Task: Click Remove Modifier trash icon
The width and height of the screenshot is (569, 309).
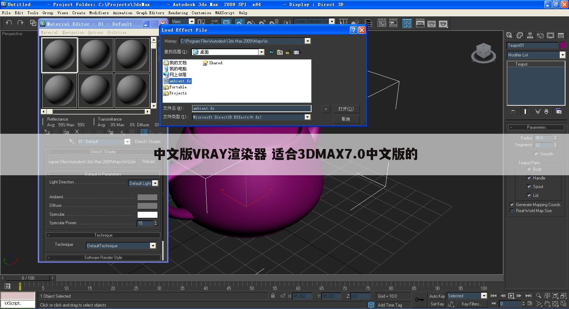Action: (546, 111)
